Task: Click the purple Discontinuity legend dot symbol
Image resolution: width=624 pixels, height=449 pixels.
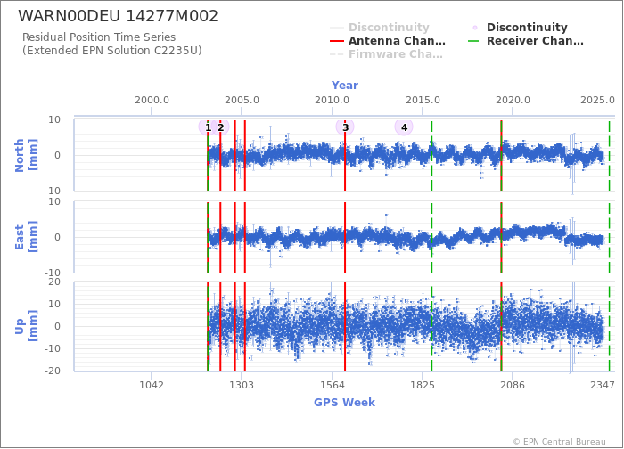Action: coord(475,28)
